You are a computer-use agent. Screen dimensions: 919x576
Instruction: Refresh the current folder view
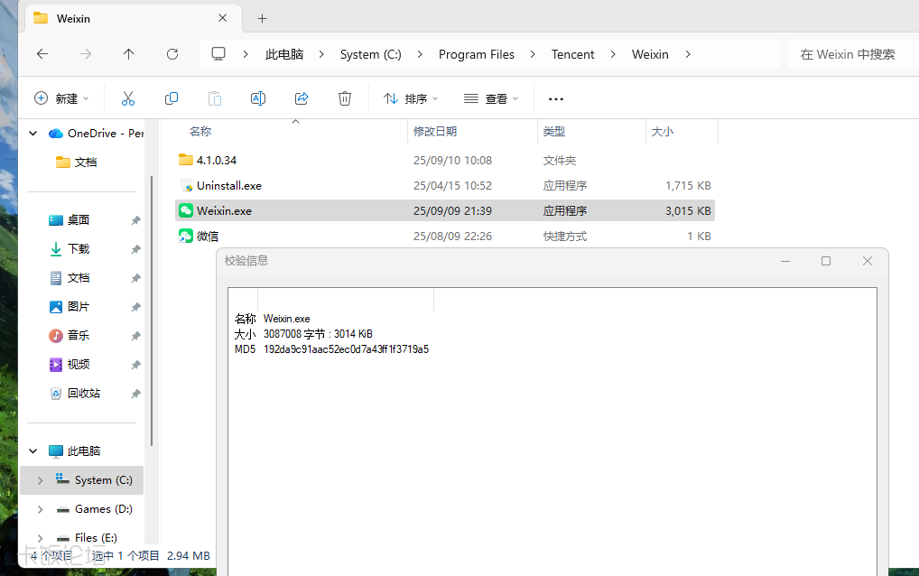click(x=172, y=54)
